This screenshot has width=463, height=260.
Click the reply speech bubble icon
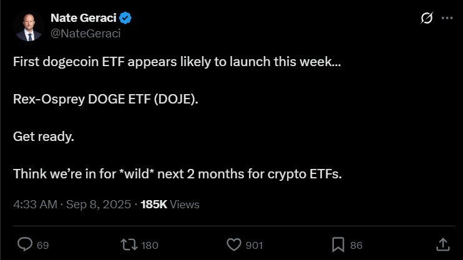tap(25, 244)
